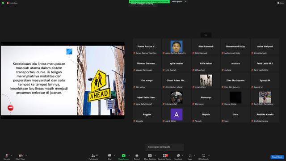Select Sara tile
This screenshot has width=286, height=161.
point(236,114)
